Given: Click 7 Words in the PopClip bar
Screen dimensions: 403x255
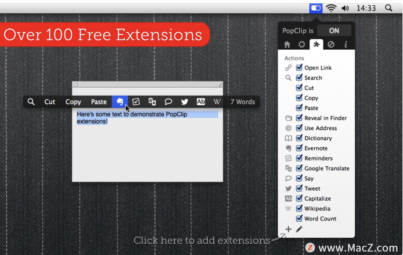Looking at the screenshot, I should click(243, 102).
